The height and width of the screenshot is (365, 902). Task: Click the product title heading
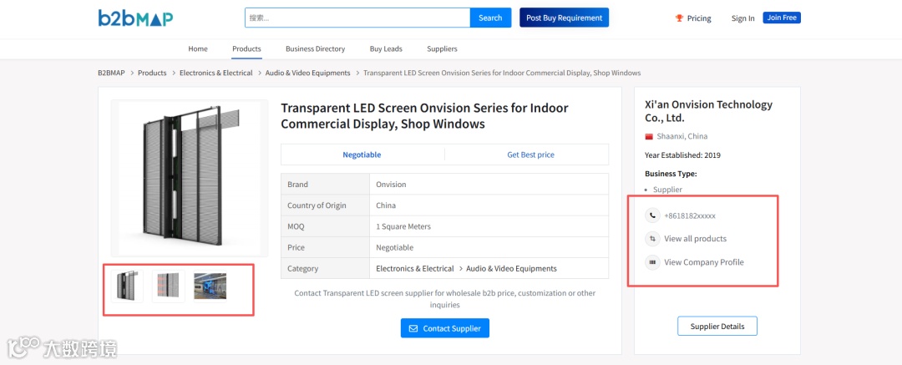[424, 116]
